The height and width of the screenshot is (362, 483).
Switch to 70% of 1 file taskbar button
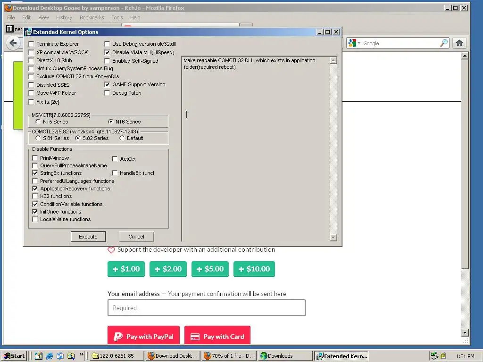point(229,356)
